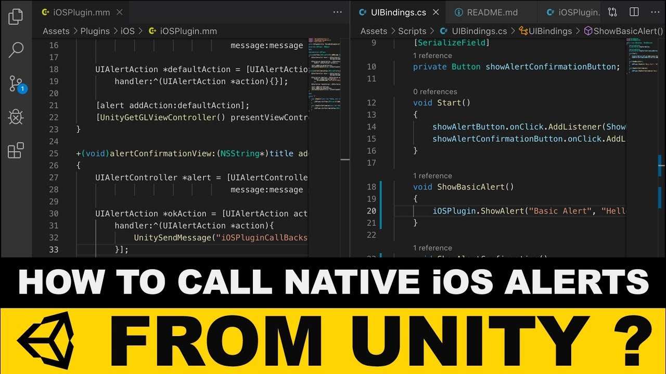Open left editor's More Actions ellipsis
666x374 pixels.
338,12
